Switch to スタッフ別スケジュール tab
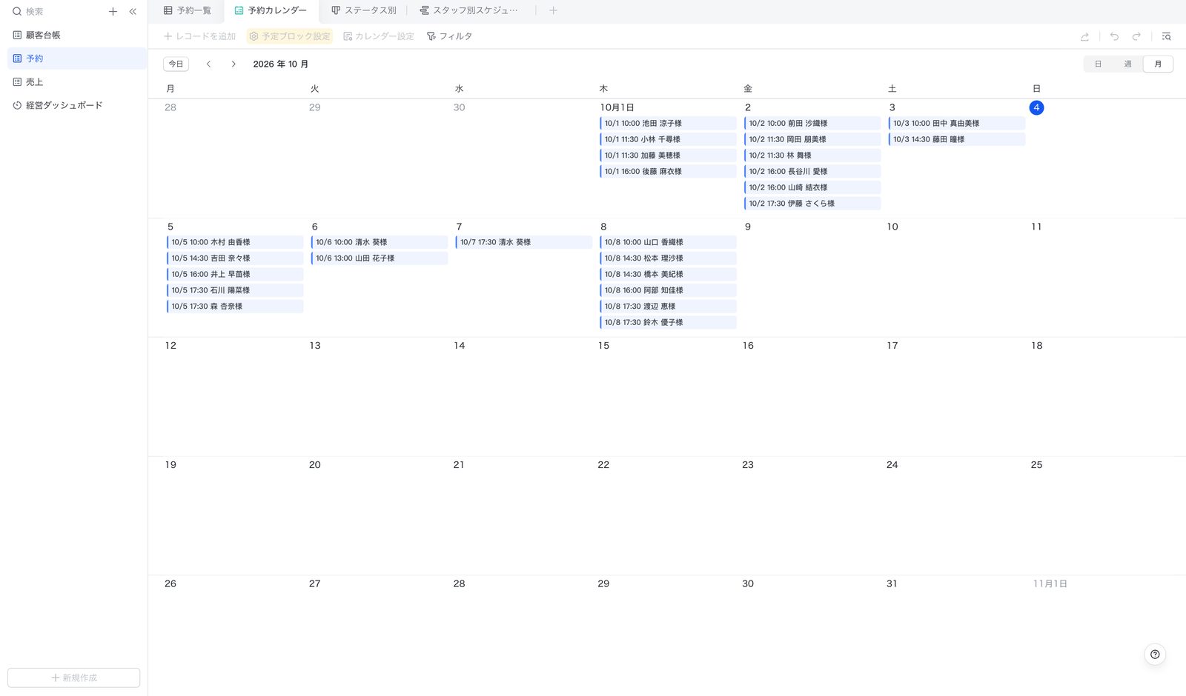This screenshot has width=1186, height=696. tap(468, 10)
